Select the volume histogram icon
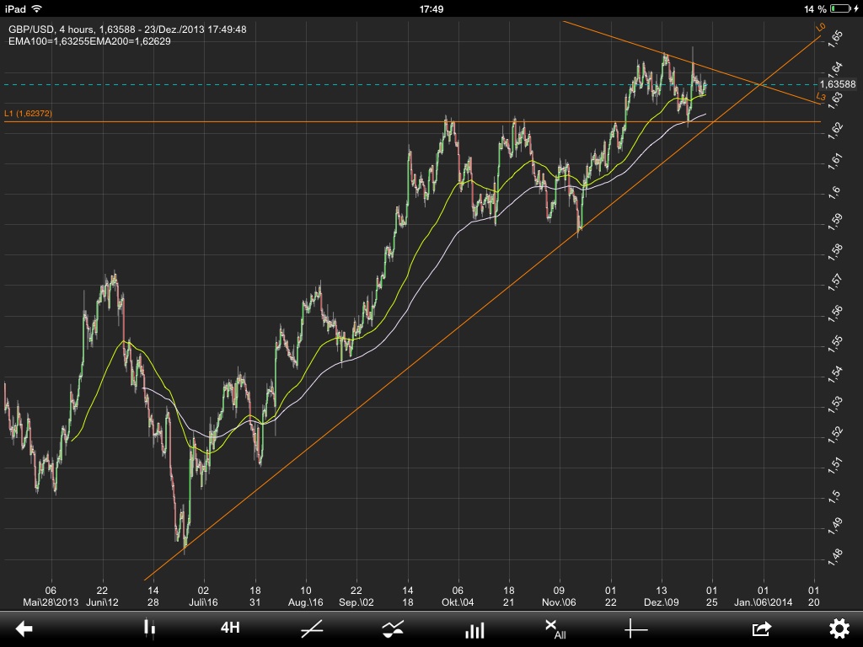Screen dimensions: 863x647 click(x=476, y=629)
